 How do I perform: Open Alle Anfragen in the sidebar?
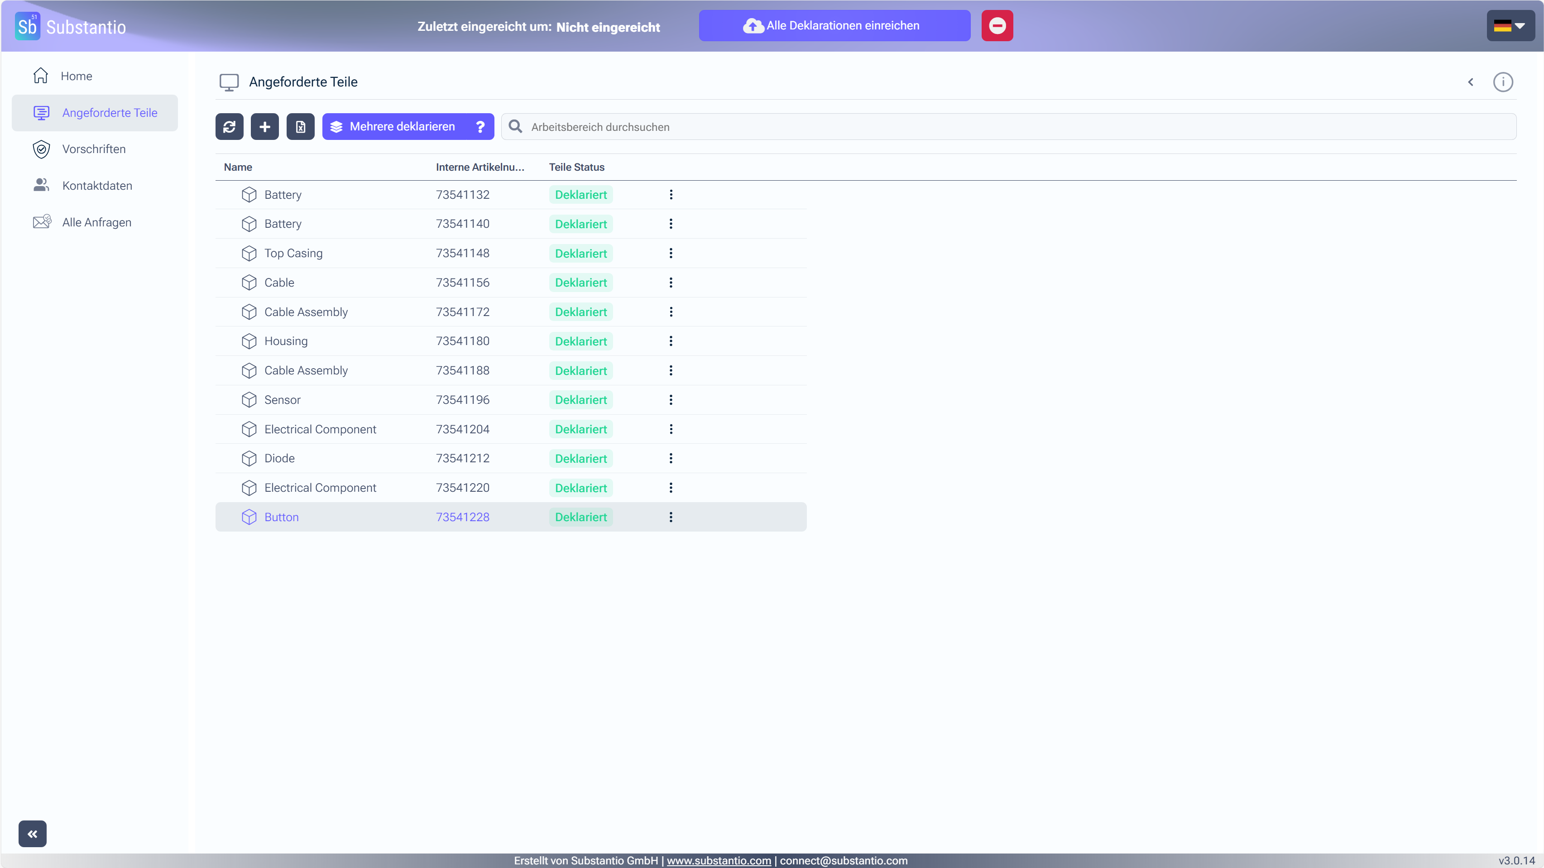[x=95, y=222]
